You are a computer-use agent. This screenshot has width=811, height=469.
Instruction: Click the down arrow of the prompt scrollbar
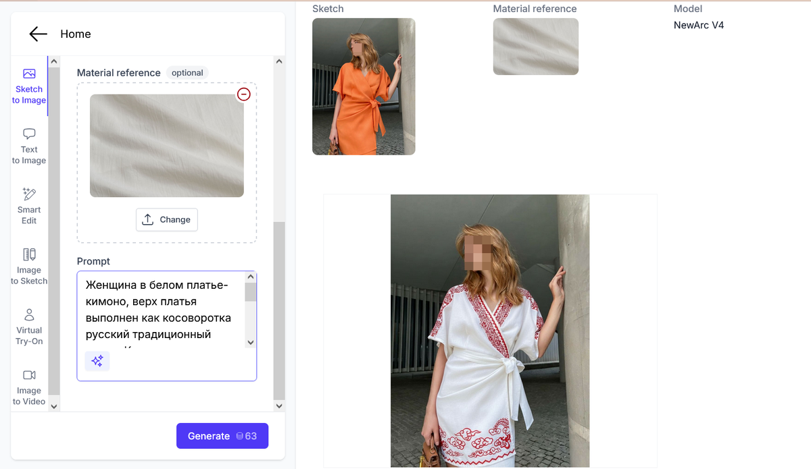[x=251, y=342]
